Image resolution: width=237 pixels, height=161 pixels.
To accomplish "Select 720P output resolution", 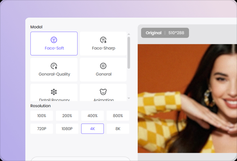I will (x=42, y=129).
